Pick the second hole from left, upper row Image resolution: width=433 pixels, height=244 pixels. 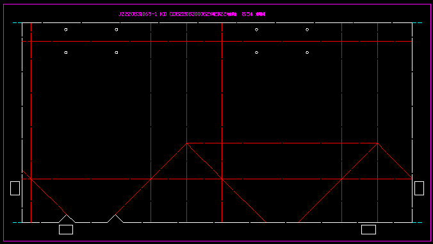[117, 29]
